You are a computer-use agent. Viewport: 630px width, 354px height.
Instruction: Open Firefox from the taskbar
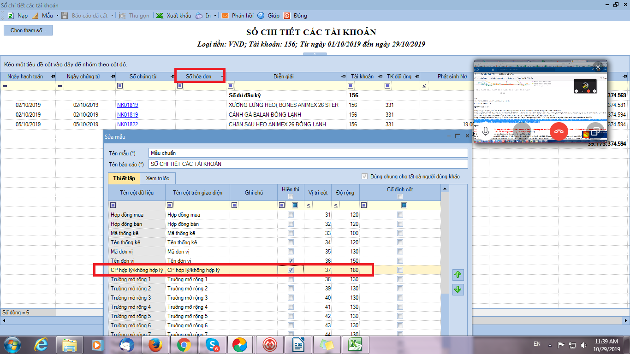154,344
